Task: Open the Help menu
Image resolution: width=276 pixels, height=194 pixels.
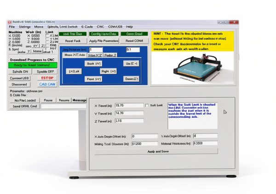Action: (x=129, y=27)
